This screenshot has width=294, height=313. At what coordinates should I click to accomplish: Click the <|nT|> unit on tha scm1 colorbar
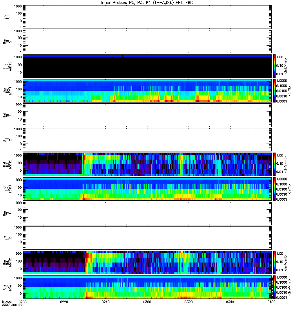[x=289, y=91]
